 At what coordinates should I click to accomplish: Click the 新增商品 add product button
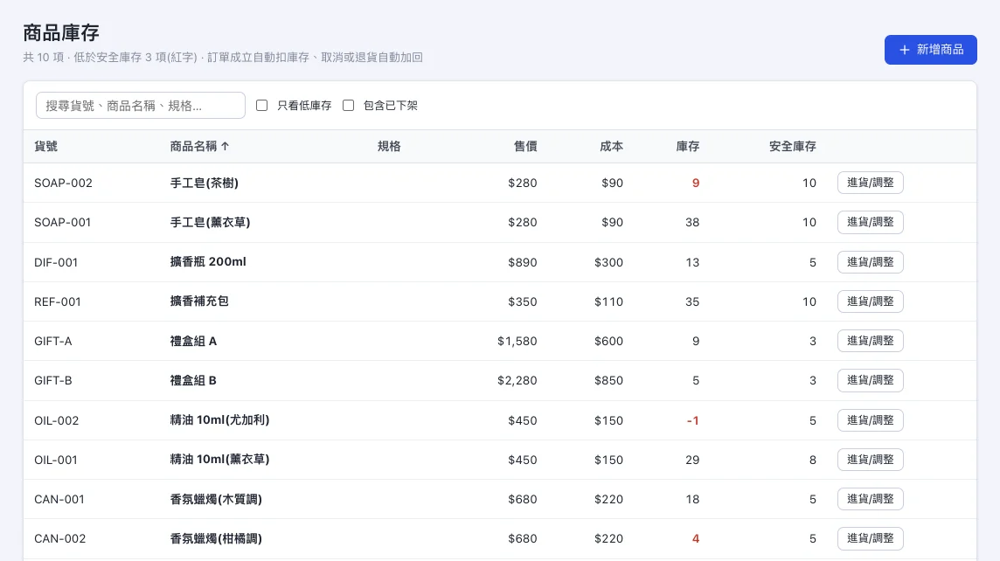[930, 50]
